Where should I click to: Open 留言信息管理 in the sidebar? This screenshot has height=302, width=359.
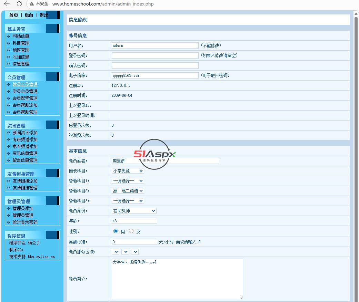click(x=25, y=160)
